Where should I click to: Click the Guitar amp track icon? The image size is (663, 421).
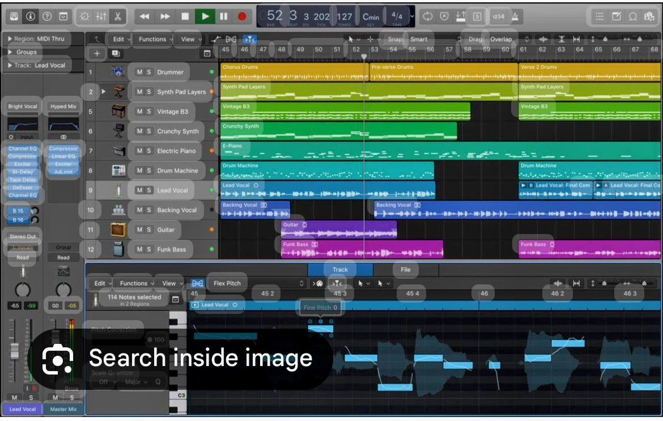(118, 230)
